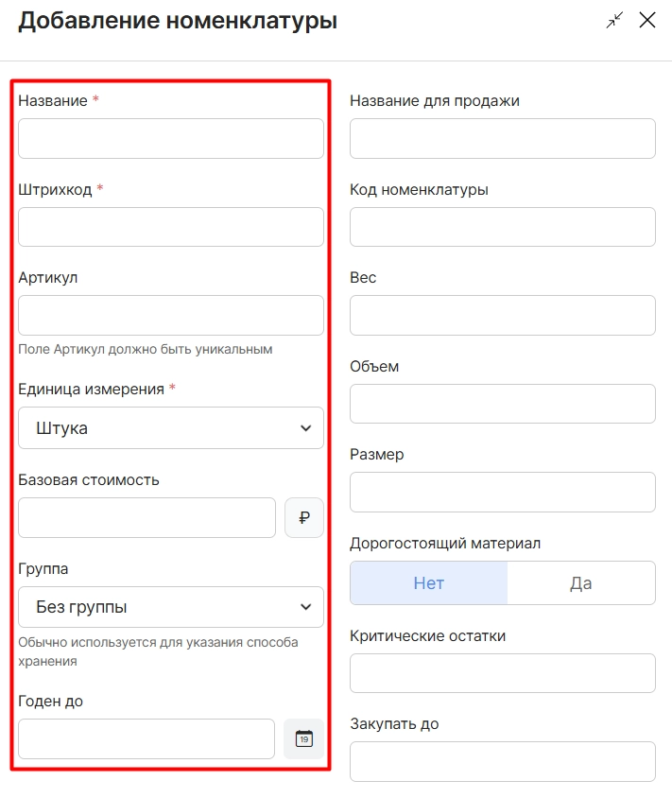Focus the Базовая стоимость input
The height and width of the screenshot is (798, 672).
pos(147,517)
